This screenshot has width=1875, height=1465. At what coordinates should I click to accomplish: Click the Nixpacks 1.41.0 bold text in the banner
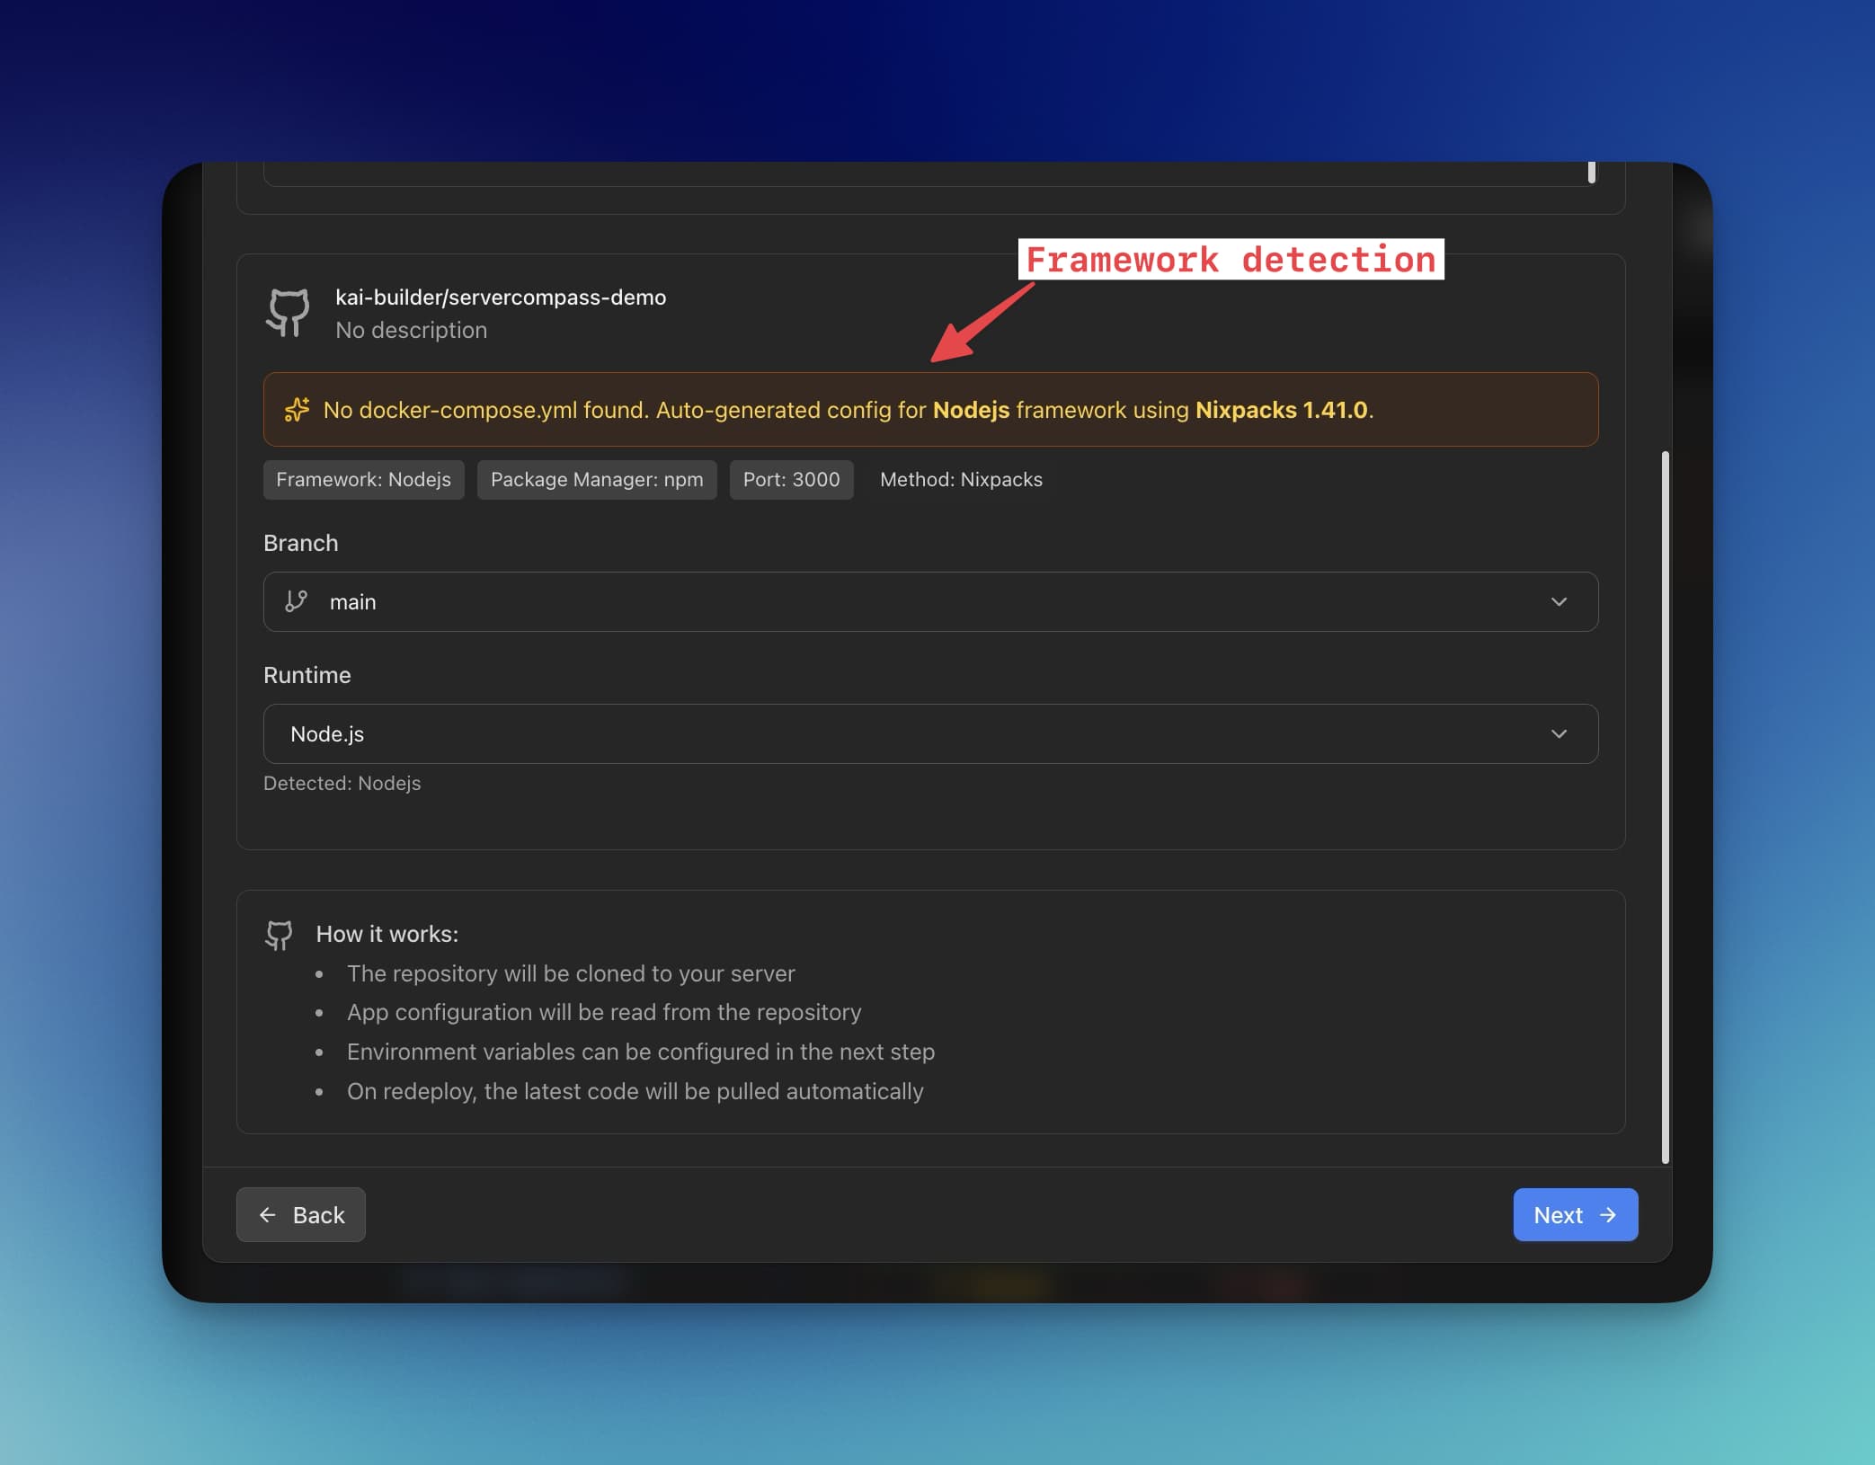pos(1281,410)
